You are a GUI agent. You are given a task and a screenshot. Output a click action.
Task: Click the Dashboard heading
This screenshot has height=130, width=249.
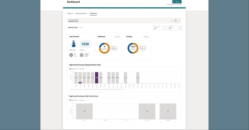click(74, 2)
